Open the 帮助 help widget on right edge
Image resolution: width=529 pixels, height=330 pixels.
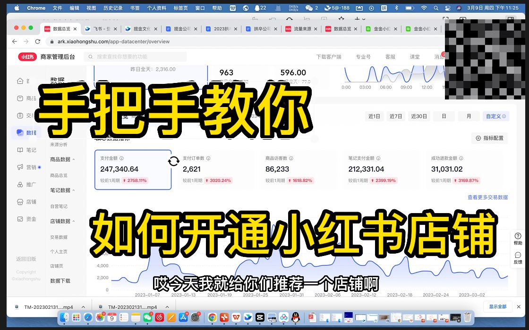[x=518, y=239]
